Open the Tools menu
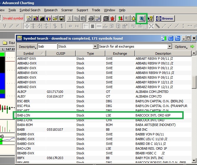 coord(12,10)
